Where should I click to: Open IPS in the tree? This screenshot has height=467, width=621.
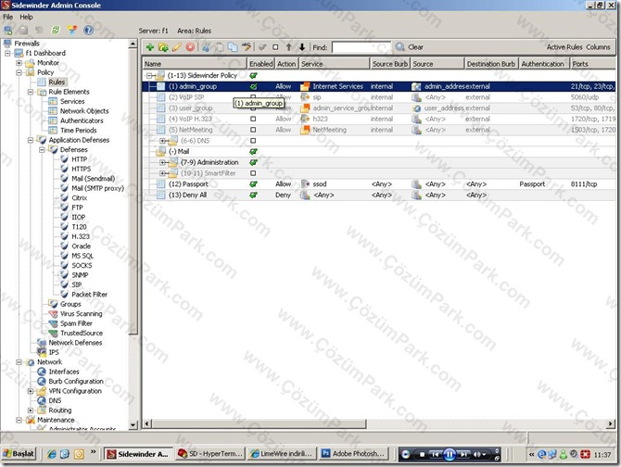[x=54, y=352]
